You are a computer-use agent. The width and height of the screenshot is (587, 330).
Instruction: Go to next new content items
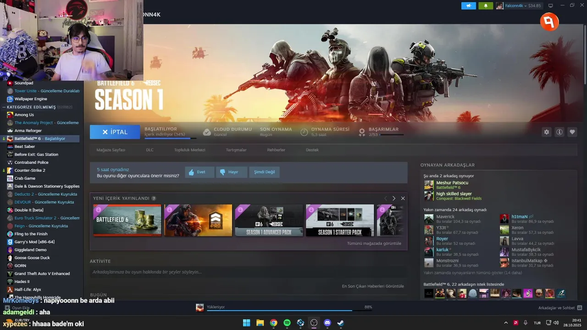(x=393, y=198)
